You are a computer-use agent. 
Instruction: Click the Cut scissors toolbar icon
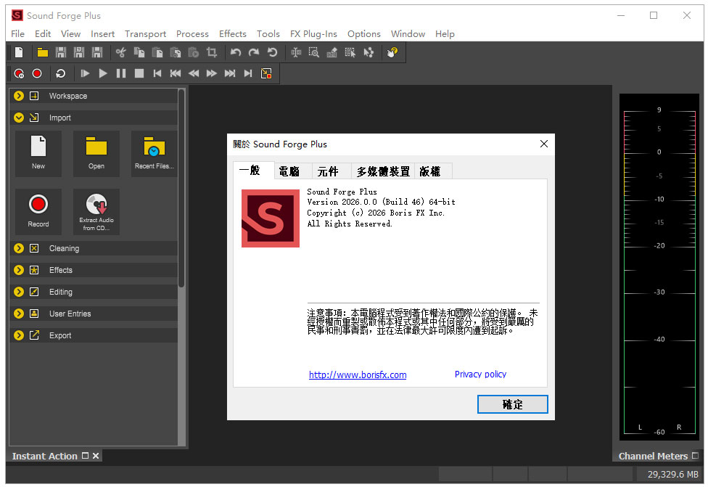[120, 52]
